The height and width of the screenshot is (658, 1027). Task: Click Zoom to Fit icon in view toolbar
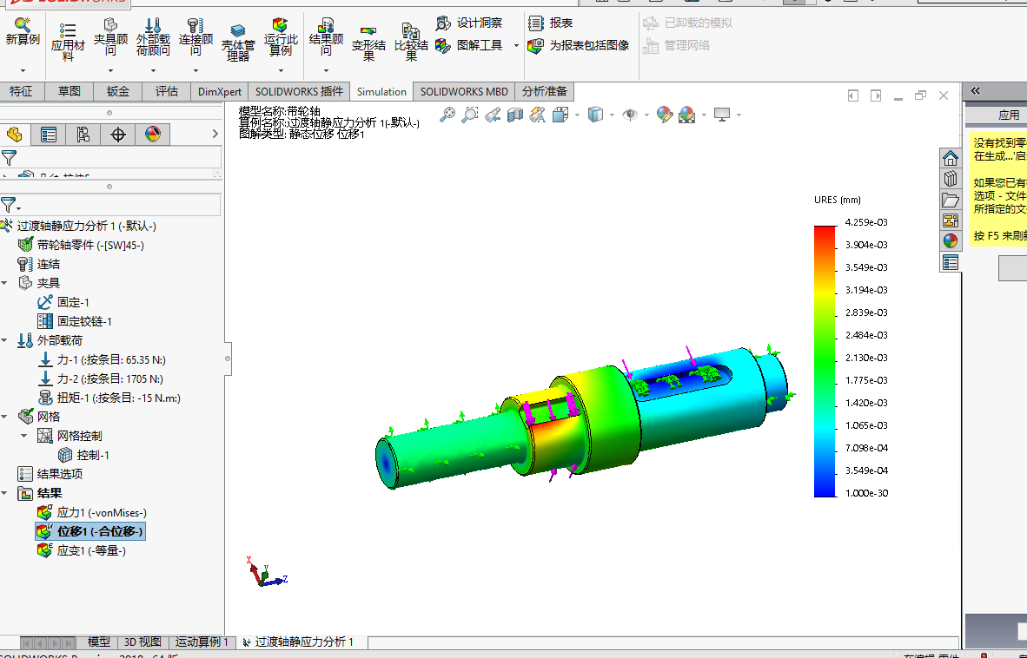coord(447,115)
